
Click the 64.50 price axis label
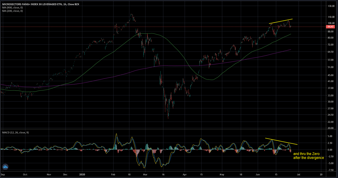tap(330, 52)
